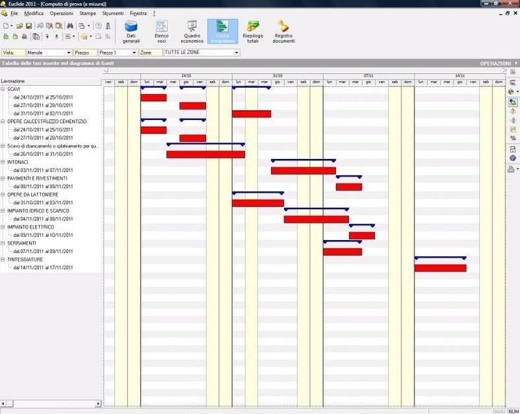Image resolution: width=520 pixels, height=414 pixels.
Task: Collapse the INTONACI tree node
Action: [x=3, y=162]
